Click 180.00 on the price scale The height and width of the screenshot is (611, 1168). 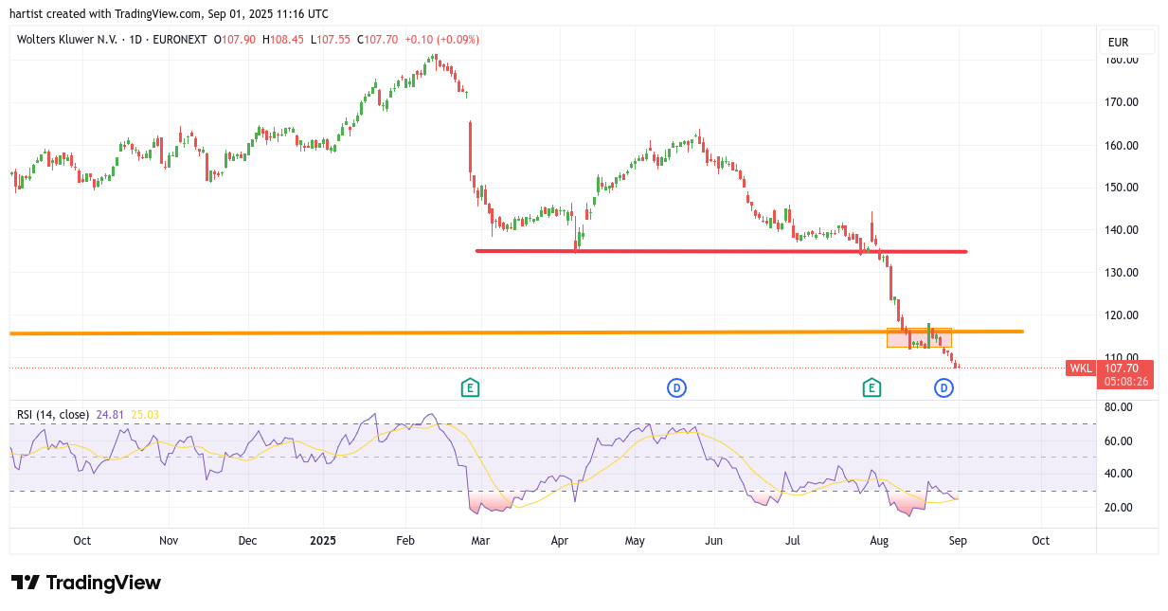(x=1122, y=60)
